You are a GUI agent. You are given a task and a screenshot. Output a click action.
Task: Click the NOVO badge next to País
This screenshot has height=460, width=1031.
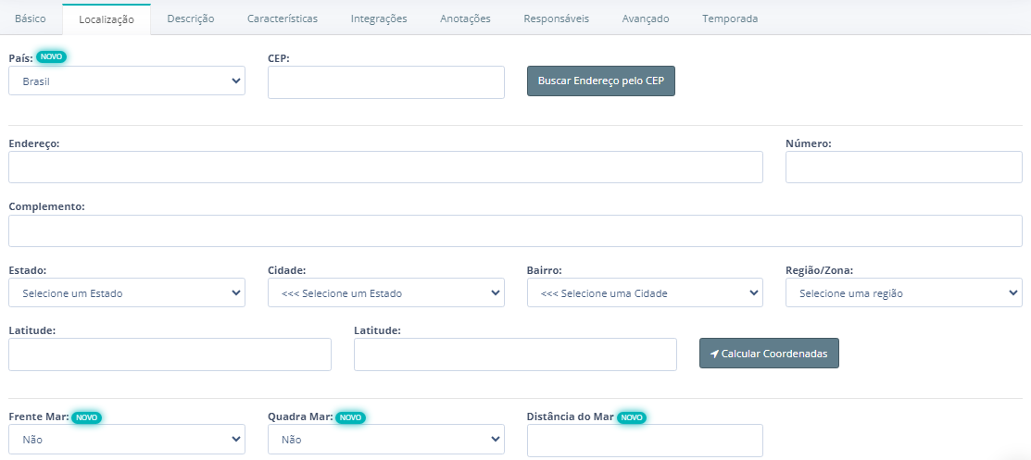coord(51,56)
